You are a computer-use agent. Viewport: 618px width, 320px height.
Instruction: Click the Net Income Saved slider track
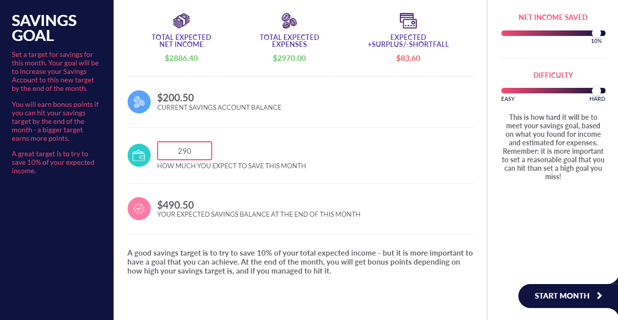coord(553,33)
